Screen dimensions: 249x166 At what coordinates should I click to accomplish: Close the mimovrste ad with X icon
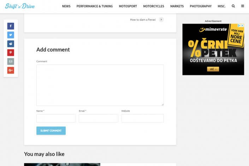242,26
